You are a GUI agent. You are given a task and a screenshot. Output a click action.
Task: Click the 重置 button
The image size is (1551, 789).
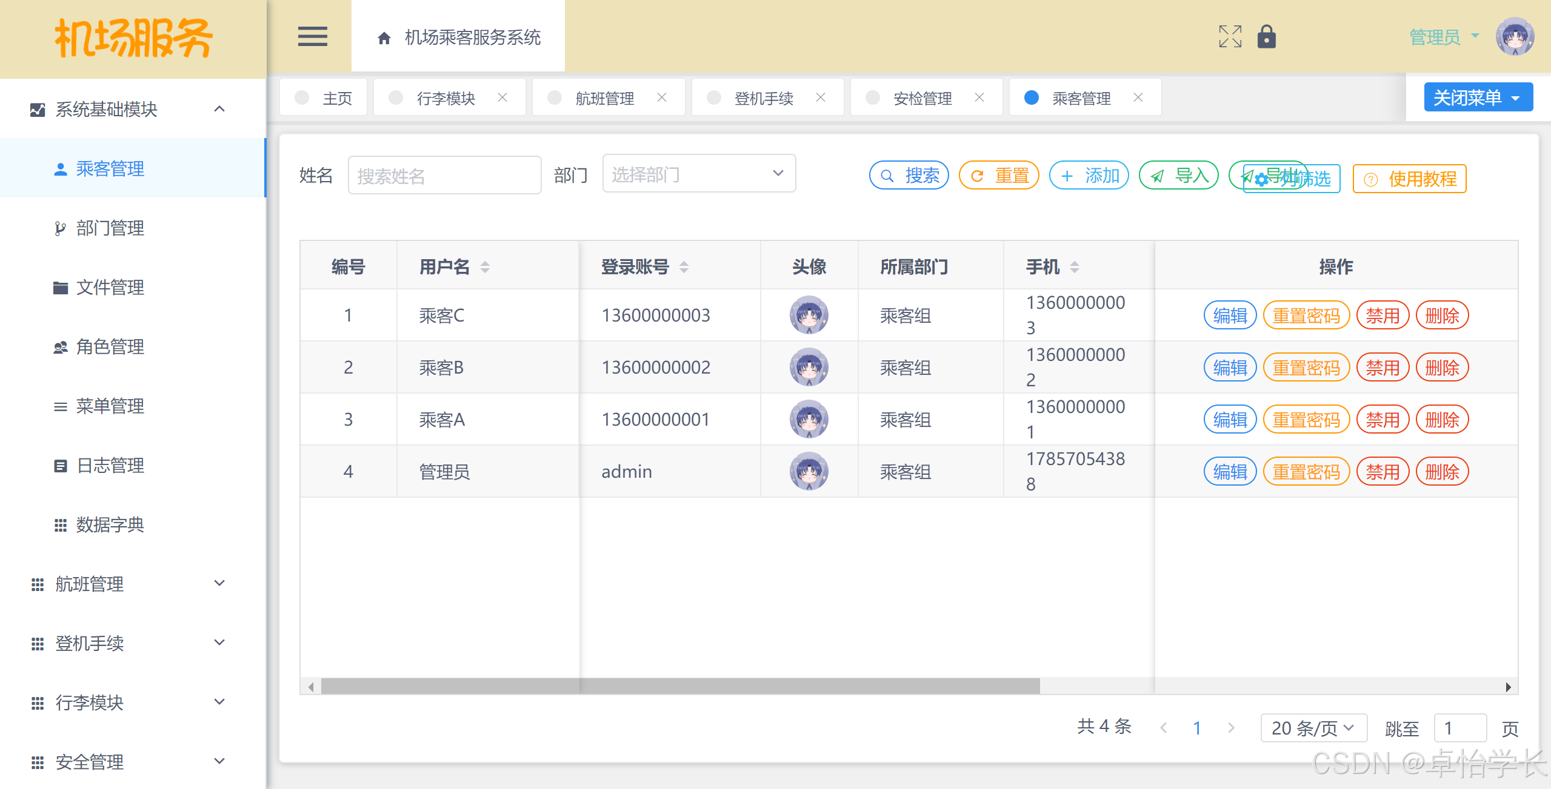point(998,176)
